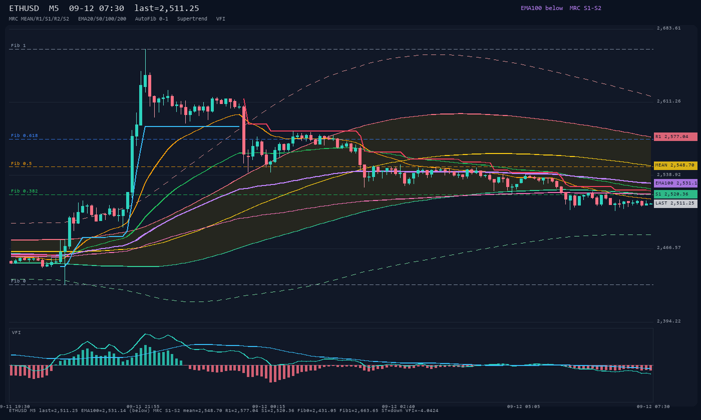Screen dimensions: 701x420
Task: Select "MRC MEAN/R1/S1/R2/S2" in the indicator legend
Action: (x=39, y=18)
